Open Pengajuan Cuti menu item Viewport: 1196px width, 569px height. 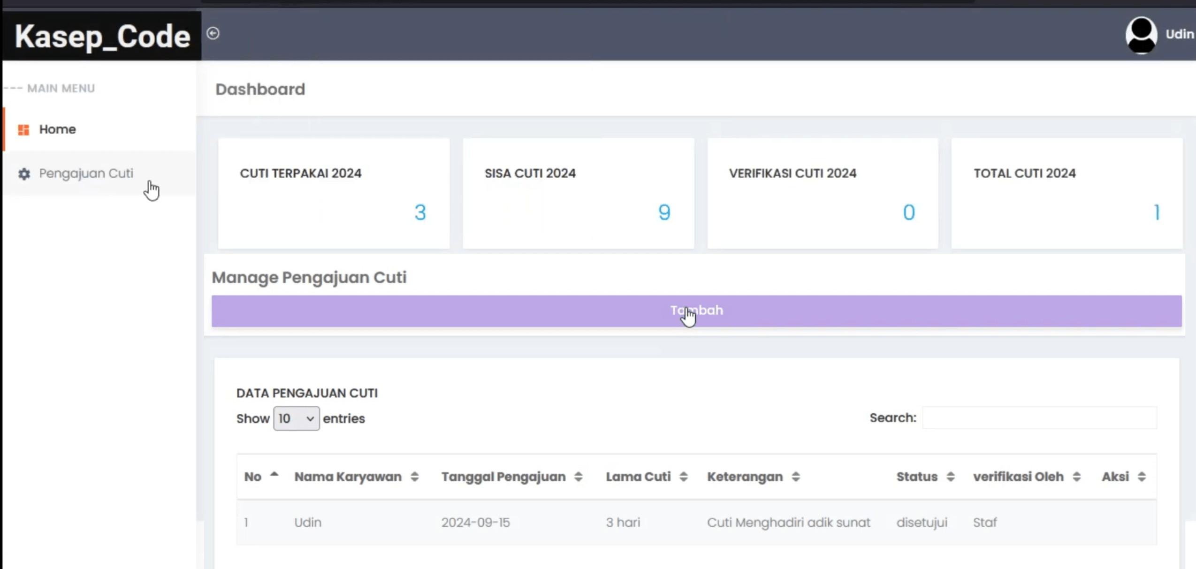point(100,174)
